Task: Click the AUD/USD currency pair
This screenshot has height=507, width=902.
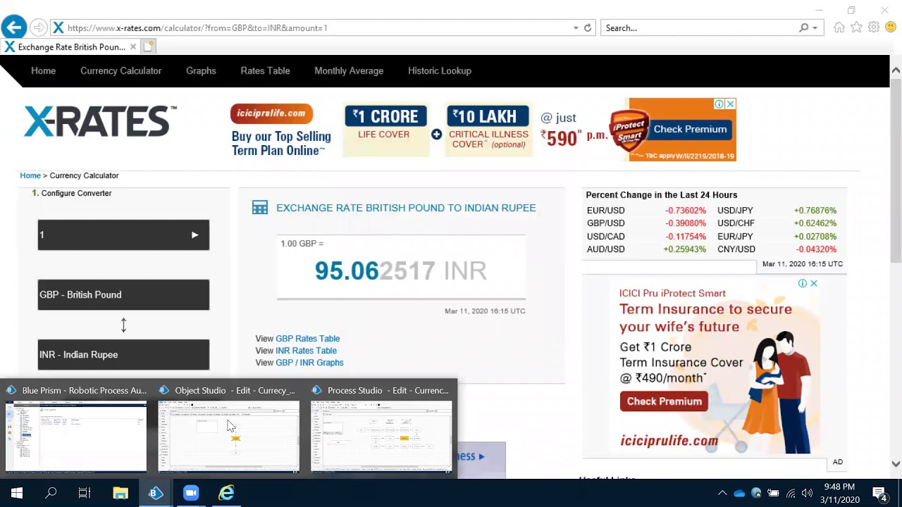Action: (605, 249)
